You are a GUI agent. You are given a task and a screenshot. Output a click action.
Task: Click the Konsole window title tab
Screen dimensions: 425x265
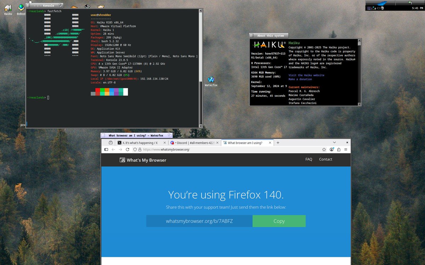click(45, 6)
